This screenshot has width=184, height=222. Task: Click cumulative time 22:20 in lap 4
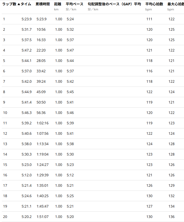41,50
